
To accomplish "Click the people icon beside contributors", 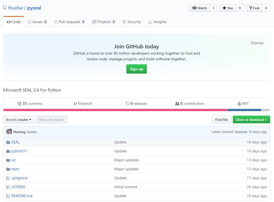I will (177, 104).
